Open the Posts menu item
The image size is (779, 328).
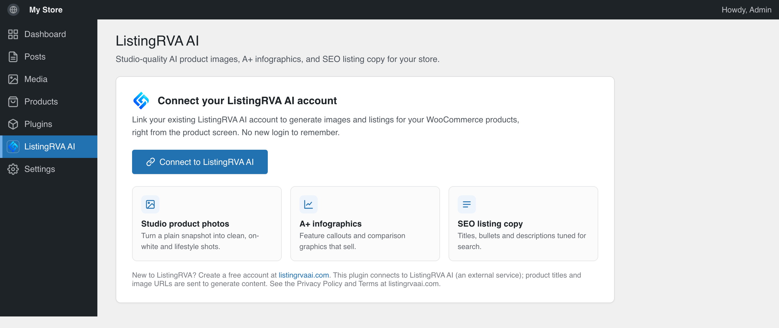49,57
